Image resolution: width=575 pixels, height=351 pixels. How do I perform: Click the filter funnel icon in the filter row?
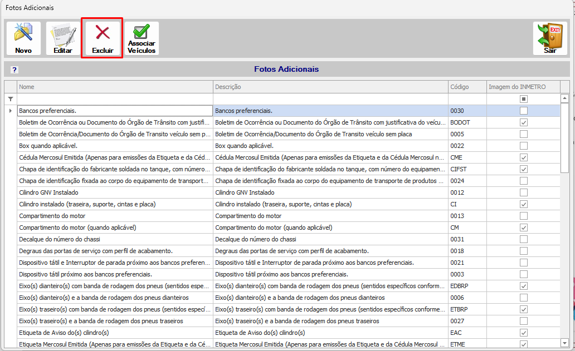click(x=11, y=99)
